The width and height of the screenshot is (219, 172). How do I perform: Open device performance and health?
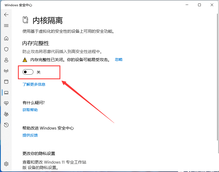(x=6, y=103)
